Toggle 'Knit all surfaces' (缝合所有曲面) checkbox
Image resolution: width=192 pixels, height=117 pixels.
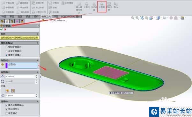tap(7, 105)
